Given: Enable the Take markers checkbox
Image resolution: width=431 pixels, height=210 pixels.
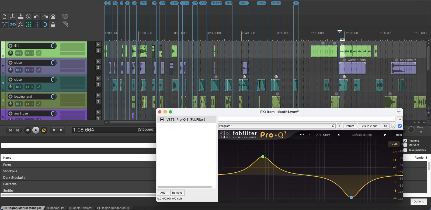Looking at the screenshot, I should (405, 150).
